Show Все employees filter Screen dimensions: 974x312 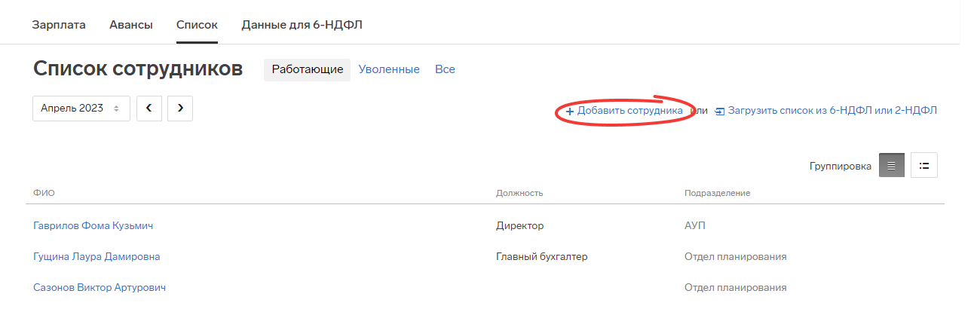click(x=445, y=69)
